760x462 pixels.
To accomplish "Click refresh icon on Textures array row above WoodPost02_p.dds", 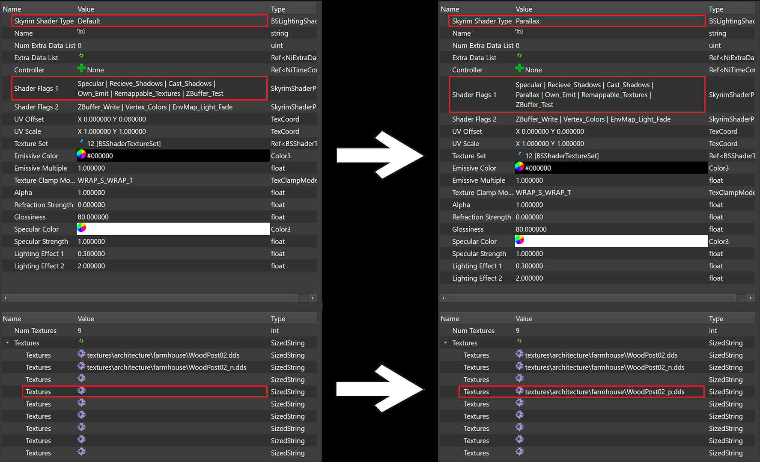I will tap(519, 341).
